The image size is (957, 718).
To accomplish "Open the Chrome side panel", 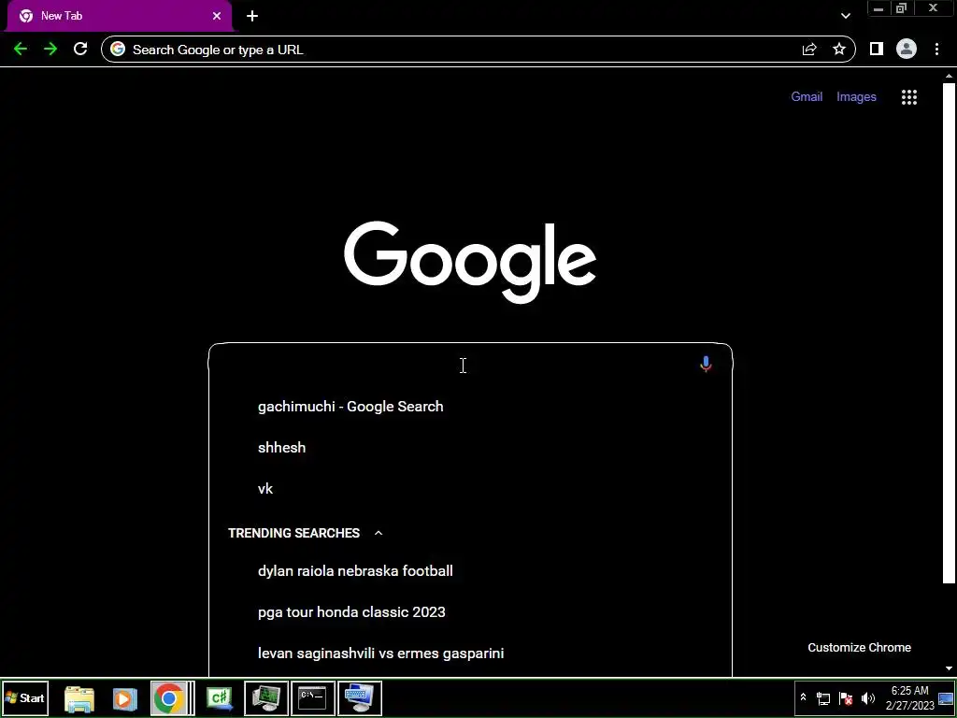I will click(x=877, y=49).
